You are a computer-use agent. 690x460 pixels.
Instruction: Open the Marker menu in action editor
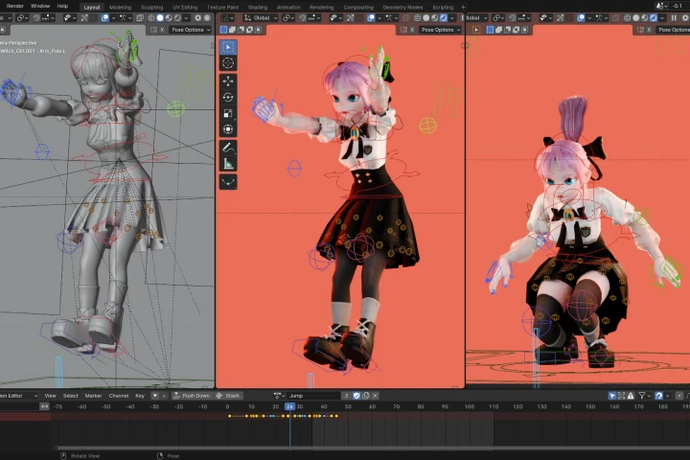point(93,396)
